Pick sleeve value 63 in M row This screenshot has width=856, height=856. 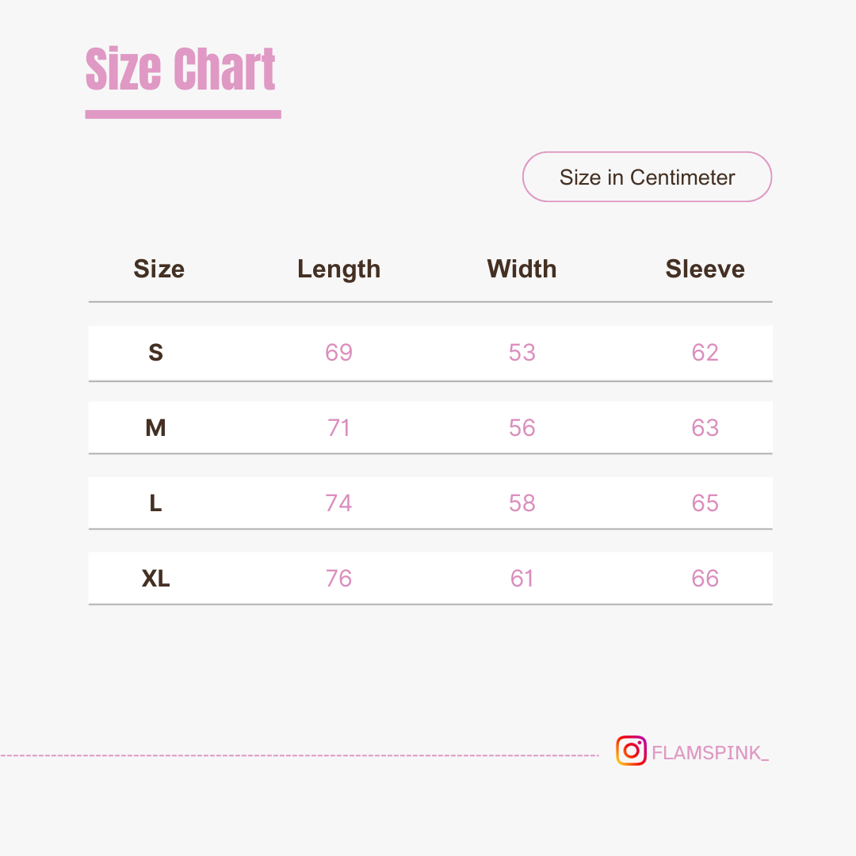705,428
